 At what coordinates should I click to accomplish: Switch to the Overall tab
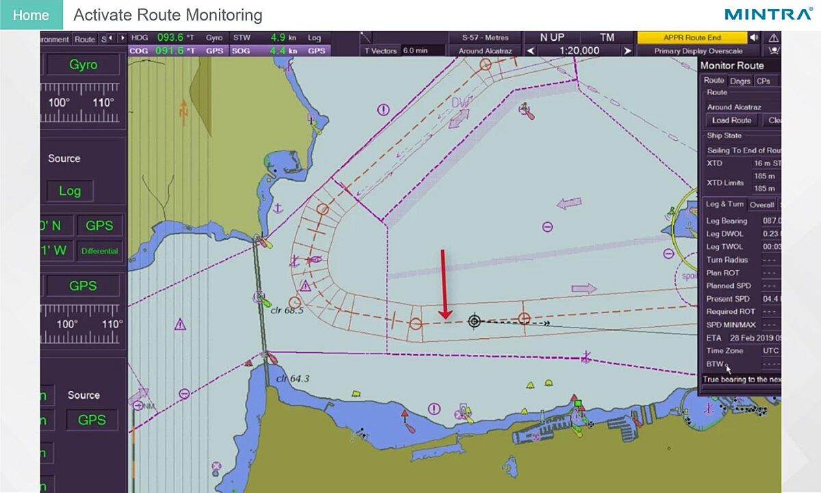(761, 204)
